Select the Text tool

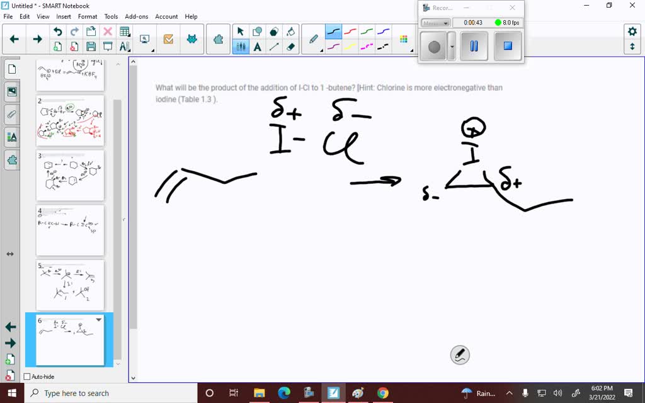point(256,46)
